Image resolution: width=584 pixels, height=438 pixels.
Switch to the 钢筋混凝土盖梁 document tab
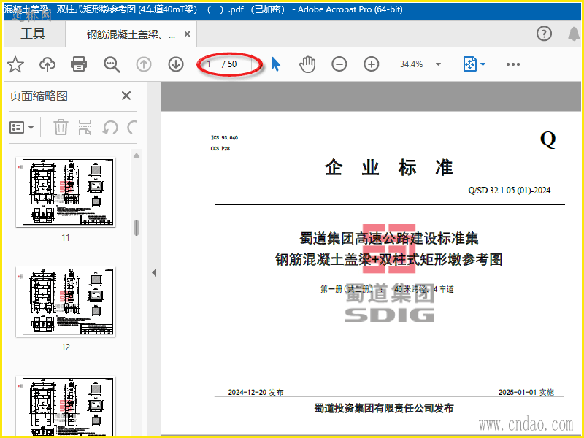131,34
